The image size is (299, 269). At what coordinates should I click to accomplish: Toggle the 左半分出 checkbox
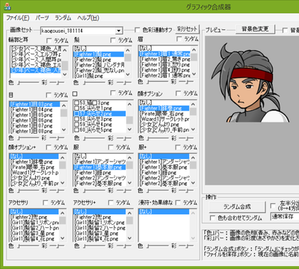click(273, 205)
